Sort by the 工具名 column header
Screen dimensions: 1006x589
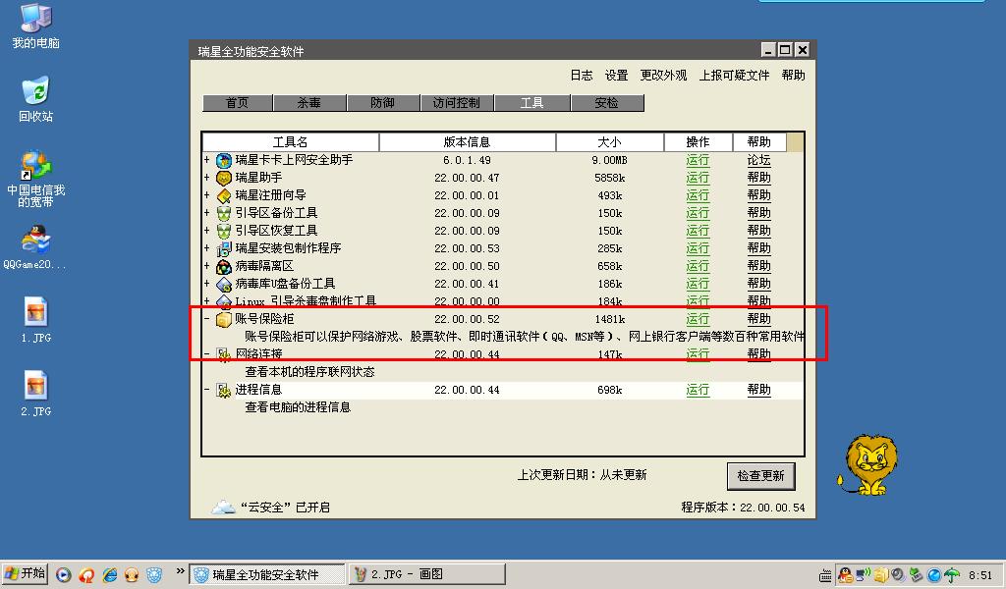point(291,141)
